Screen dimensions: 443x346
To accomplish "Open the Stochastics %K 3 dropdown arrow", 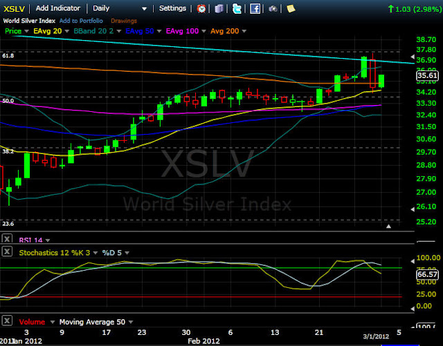I will (x=96, y=253).
